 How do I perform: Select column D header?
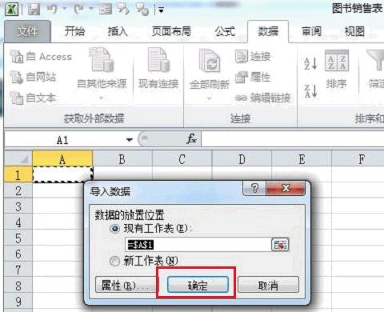click(242, 158)
